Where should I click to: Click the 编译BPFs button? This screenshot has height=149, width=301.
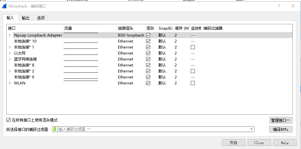point(281,129)
